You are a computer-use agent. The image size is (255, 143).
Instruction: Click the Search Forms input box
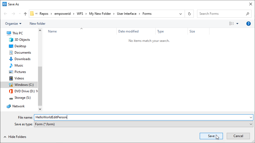[221, 14]
